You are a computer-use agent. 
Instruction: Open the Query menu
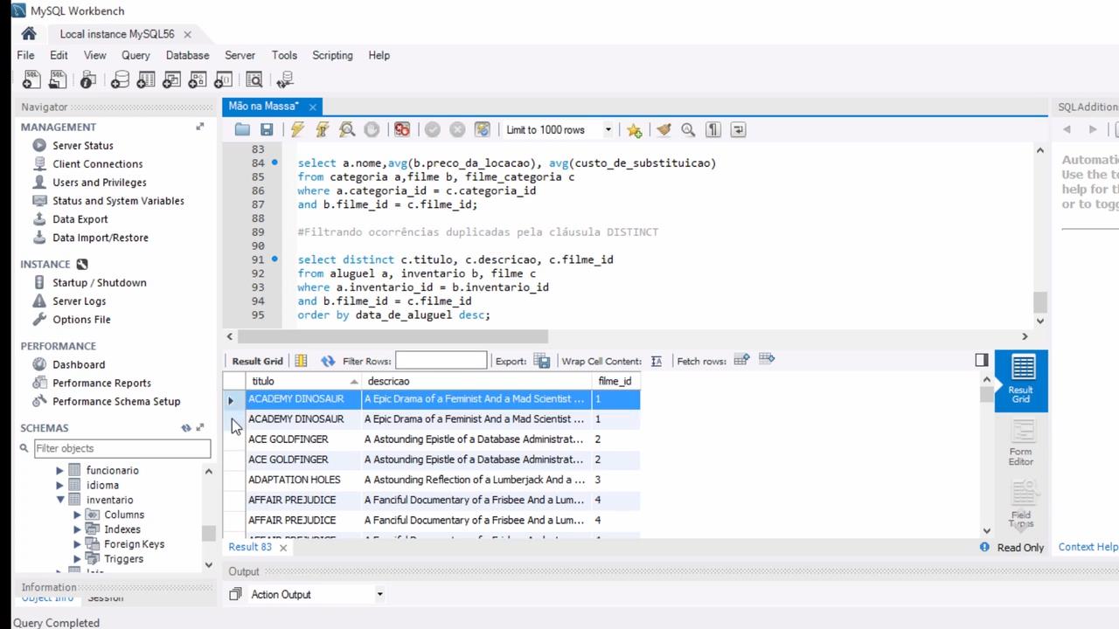pyautogui.click(x=136, y=55)
